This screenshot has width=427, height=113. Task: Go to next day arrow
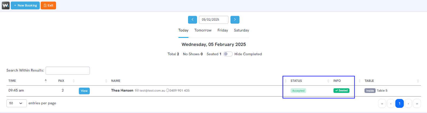235,20
